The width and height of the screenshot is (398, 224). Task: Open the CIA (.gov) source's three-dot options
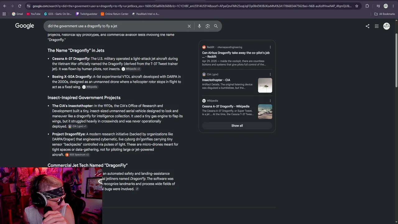pos(270,74)
